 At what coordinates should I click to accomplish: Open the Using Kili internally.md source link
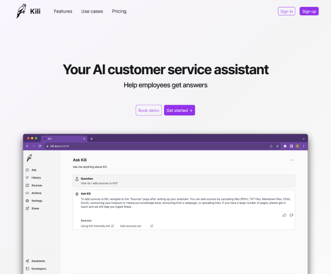tap(97, 226)
